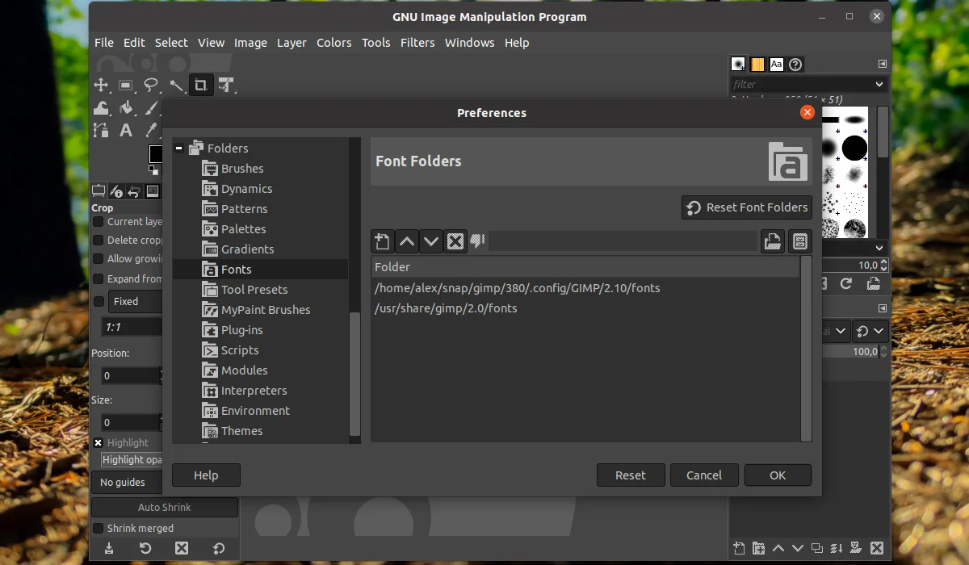969x565 pixels.
Task: Select the Paintbrush tool
Action: click(151, 107)
